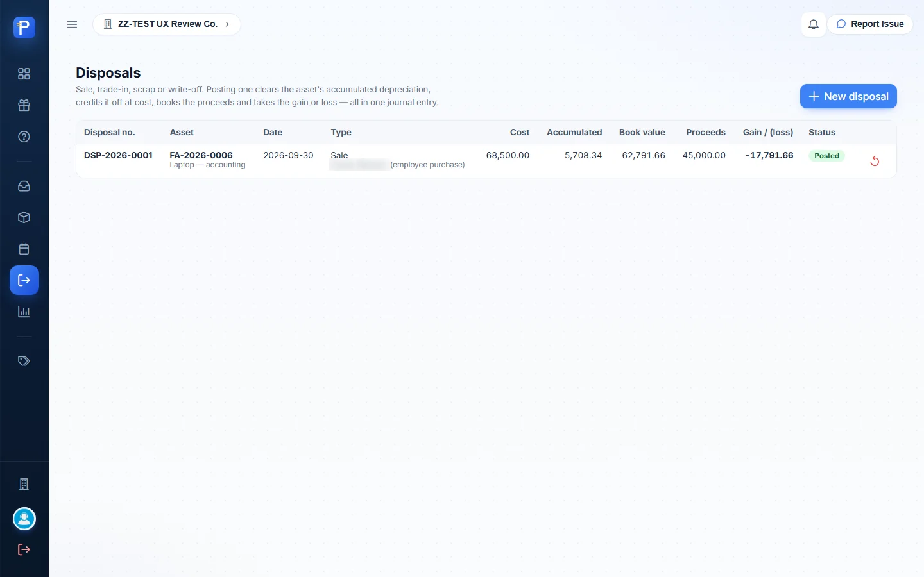
Task: Click the Book value column header
Action: pos(642,132)
